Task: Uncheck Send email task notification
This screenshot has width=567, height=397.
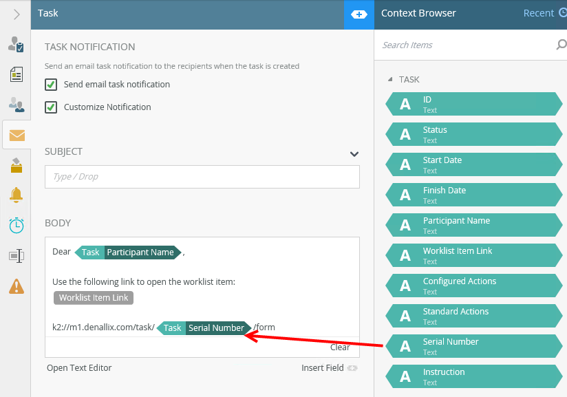Action: pos(50,85)
